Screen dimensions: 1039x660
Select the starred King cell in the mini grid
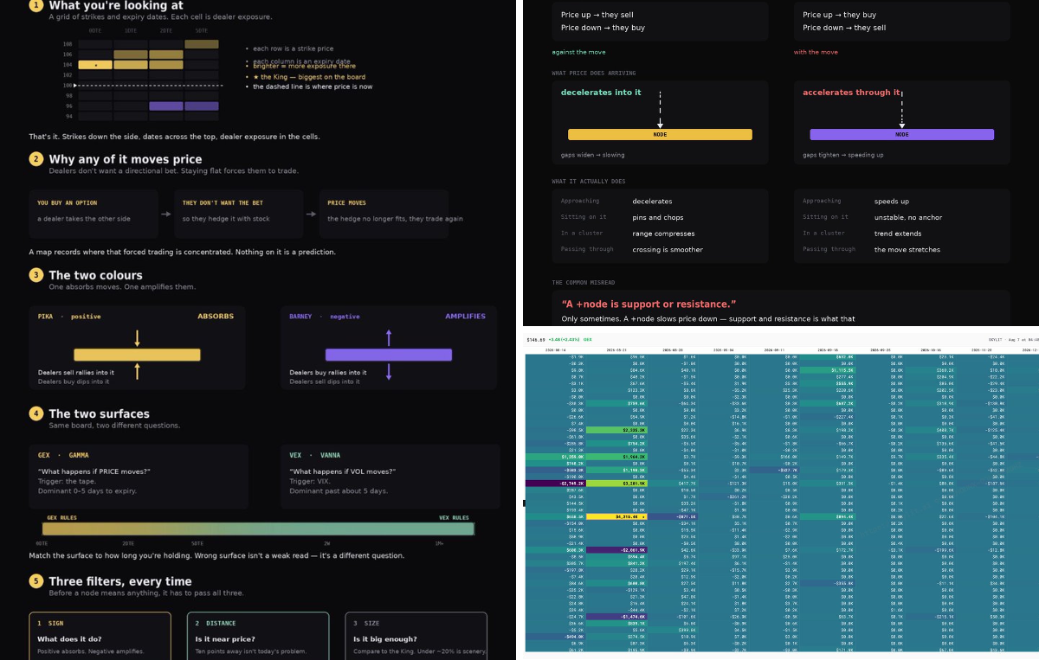(94, 65)
